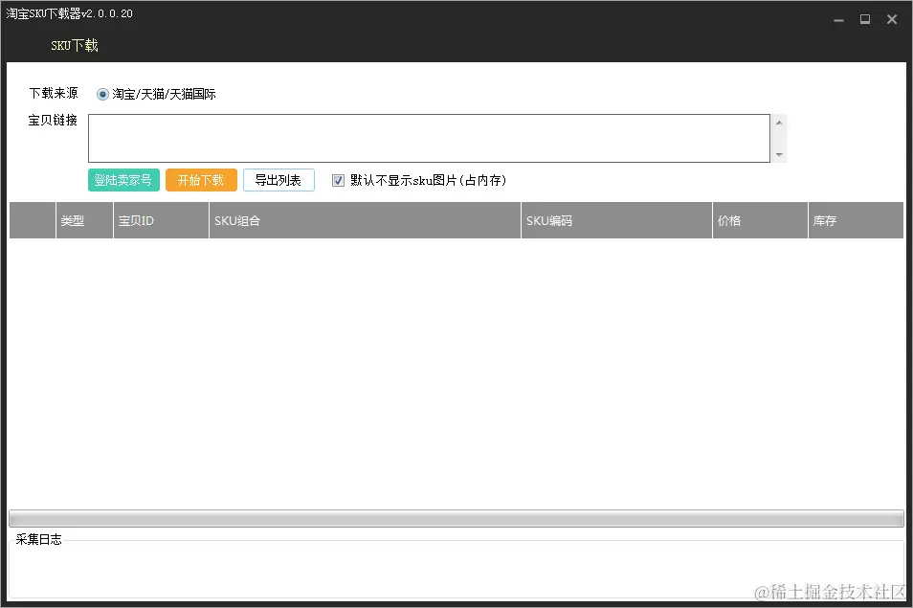
Task: Click the SKU组合 column header
Action: pyautogui.click(x=365, y=221)
